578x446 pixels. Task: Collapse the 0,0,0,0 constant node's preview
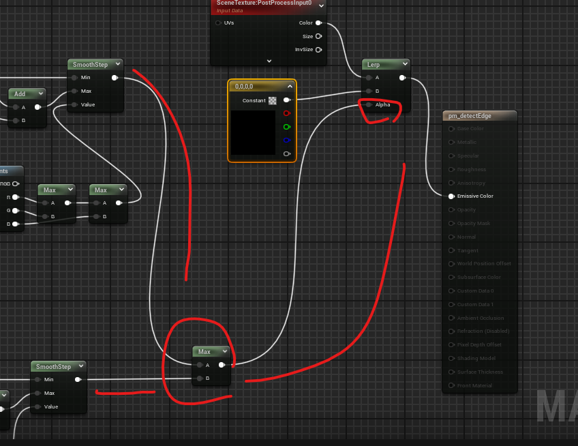290,87
